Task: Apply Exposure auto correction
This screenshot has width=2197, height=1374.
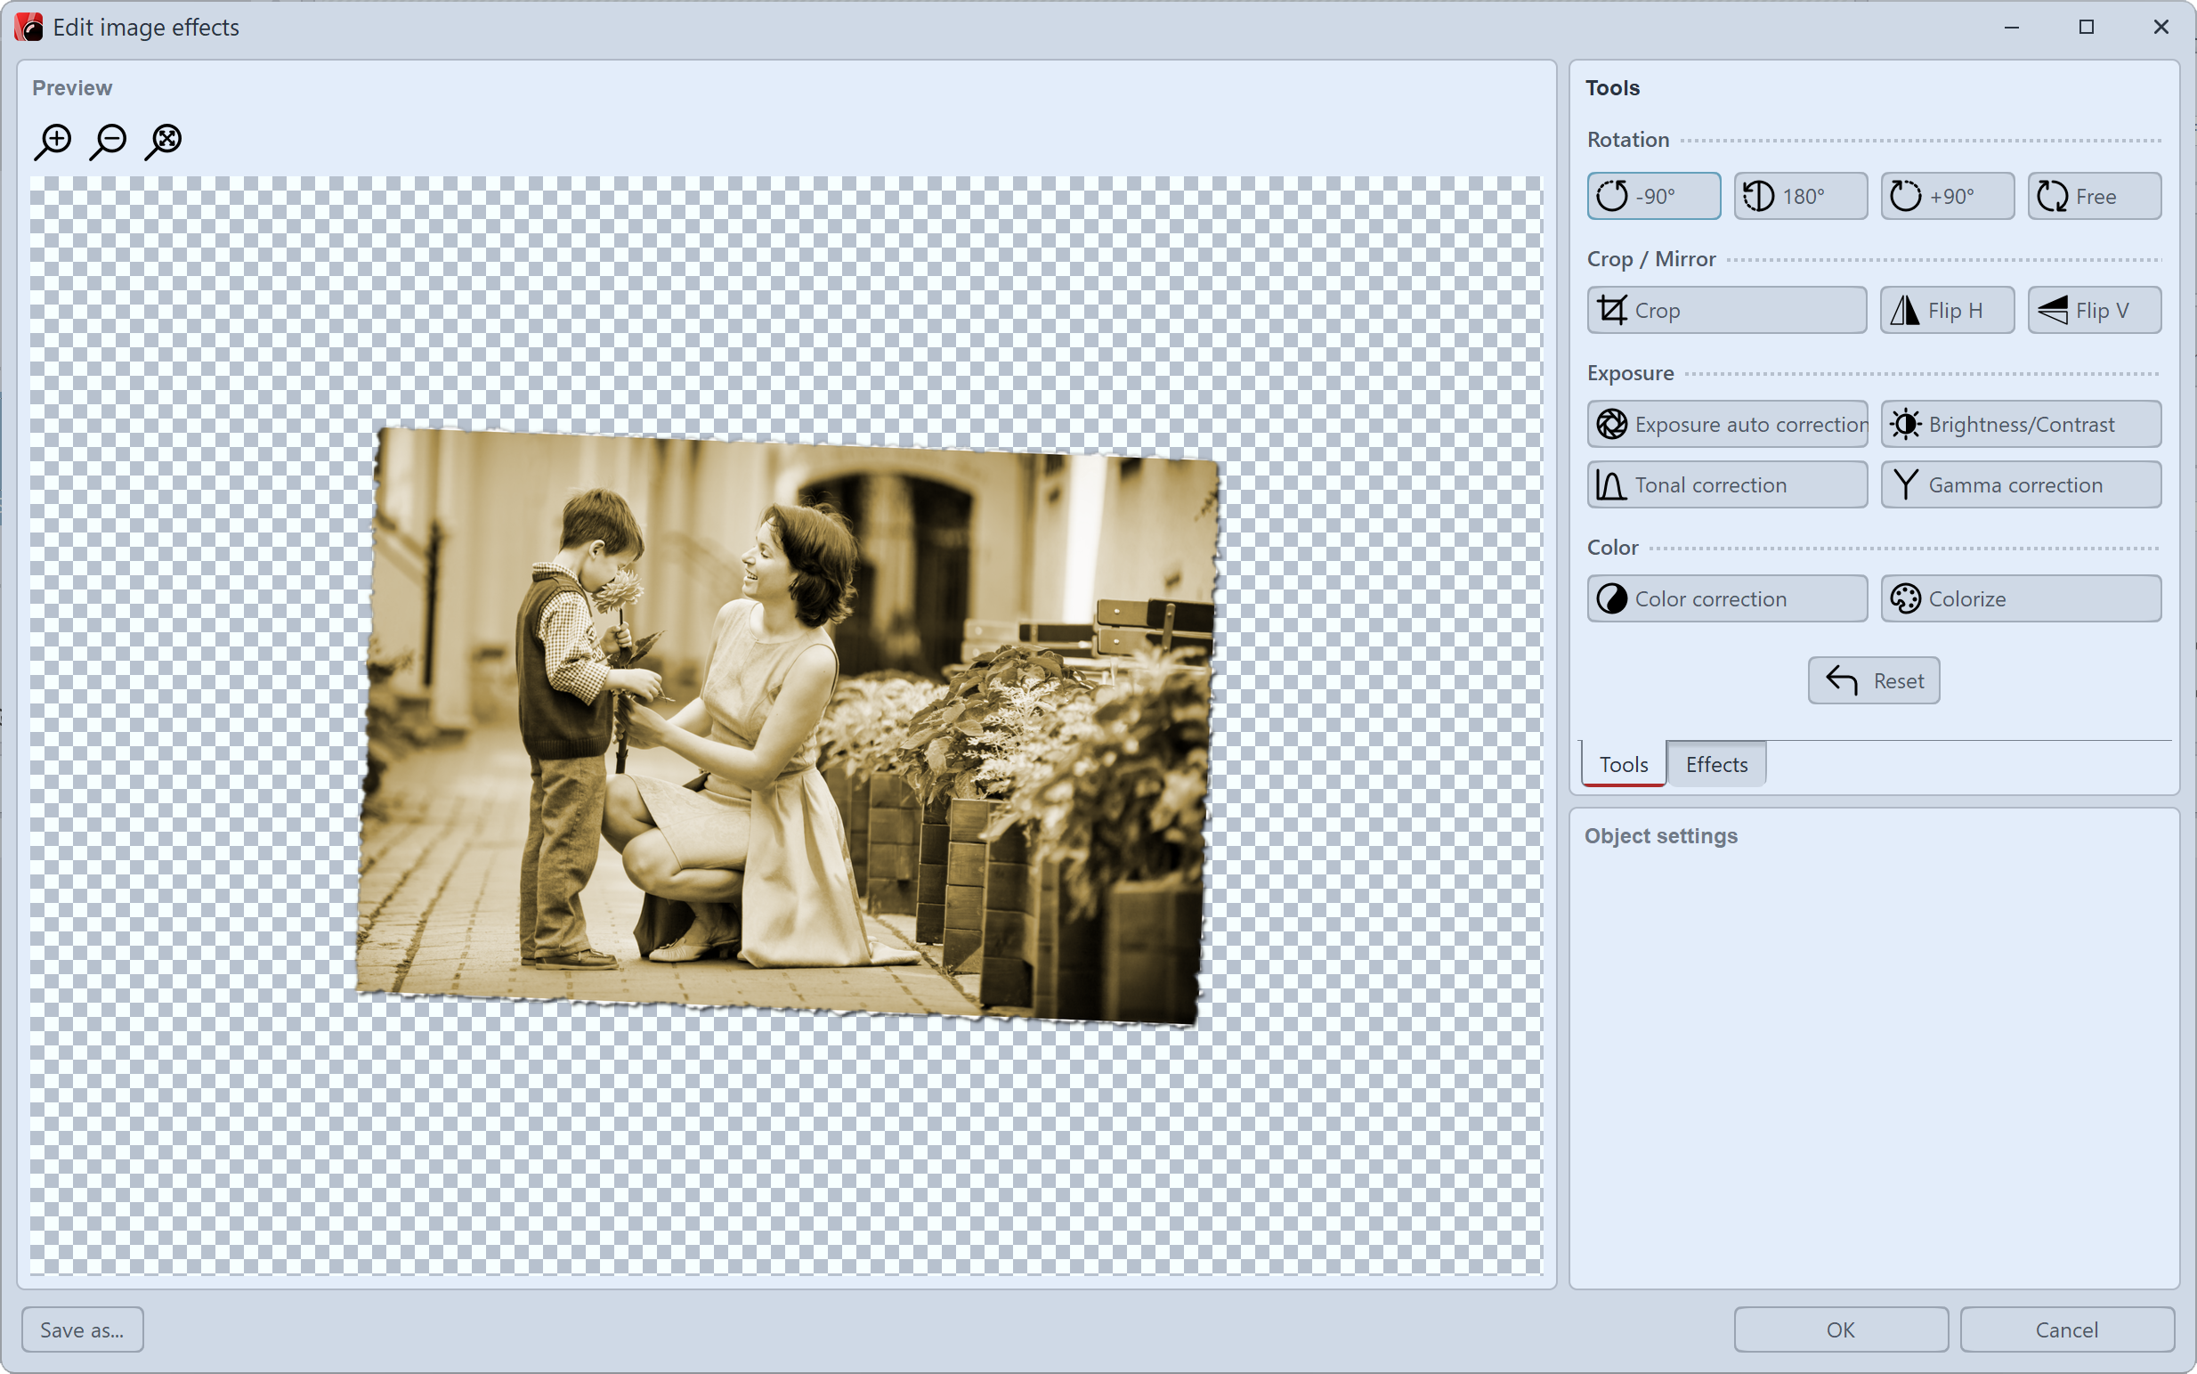Action: 1727,424
